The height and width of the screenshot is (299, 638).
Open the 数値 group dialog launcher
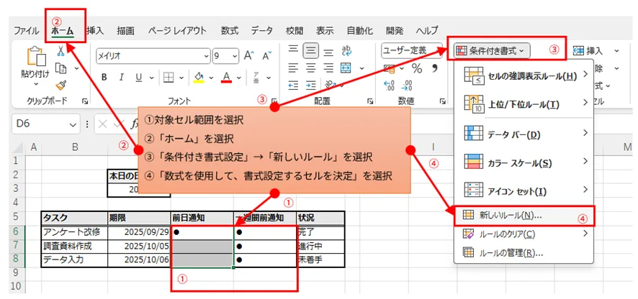pos(443,101)
